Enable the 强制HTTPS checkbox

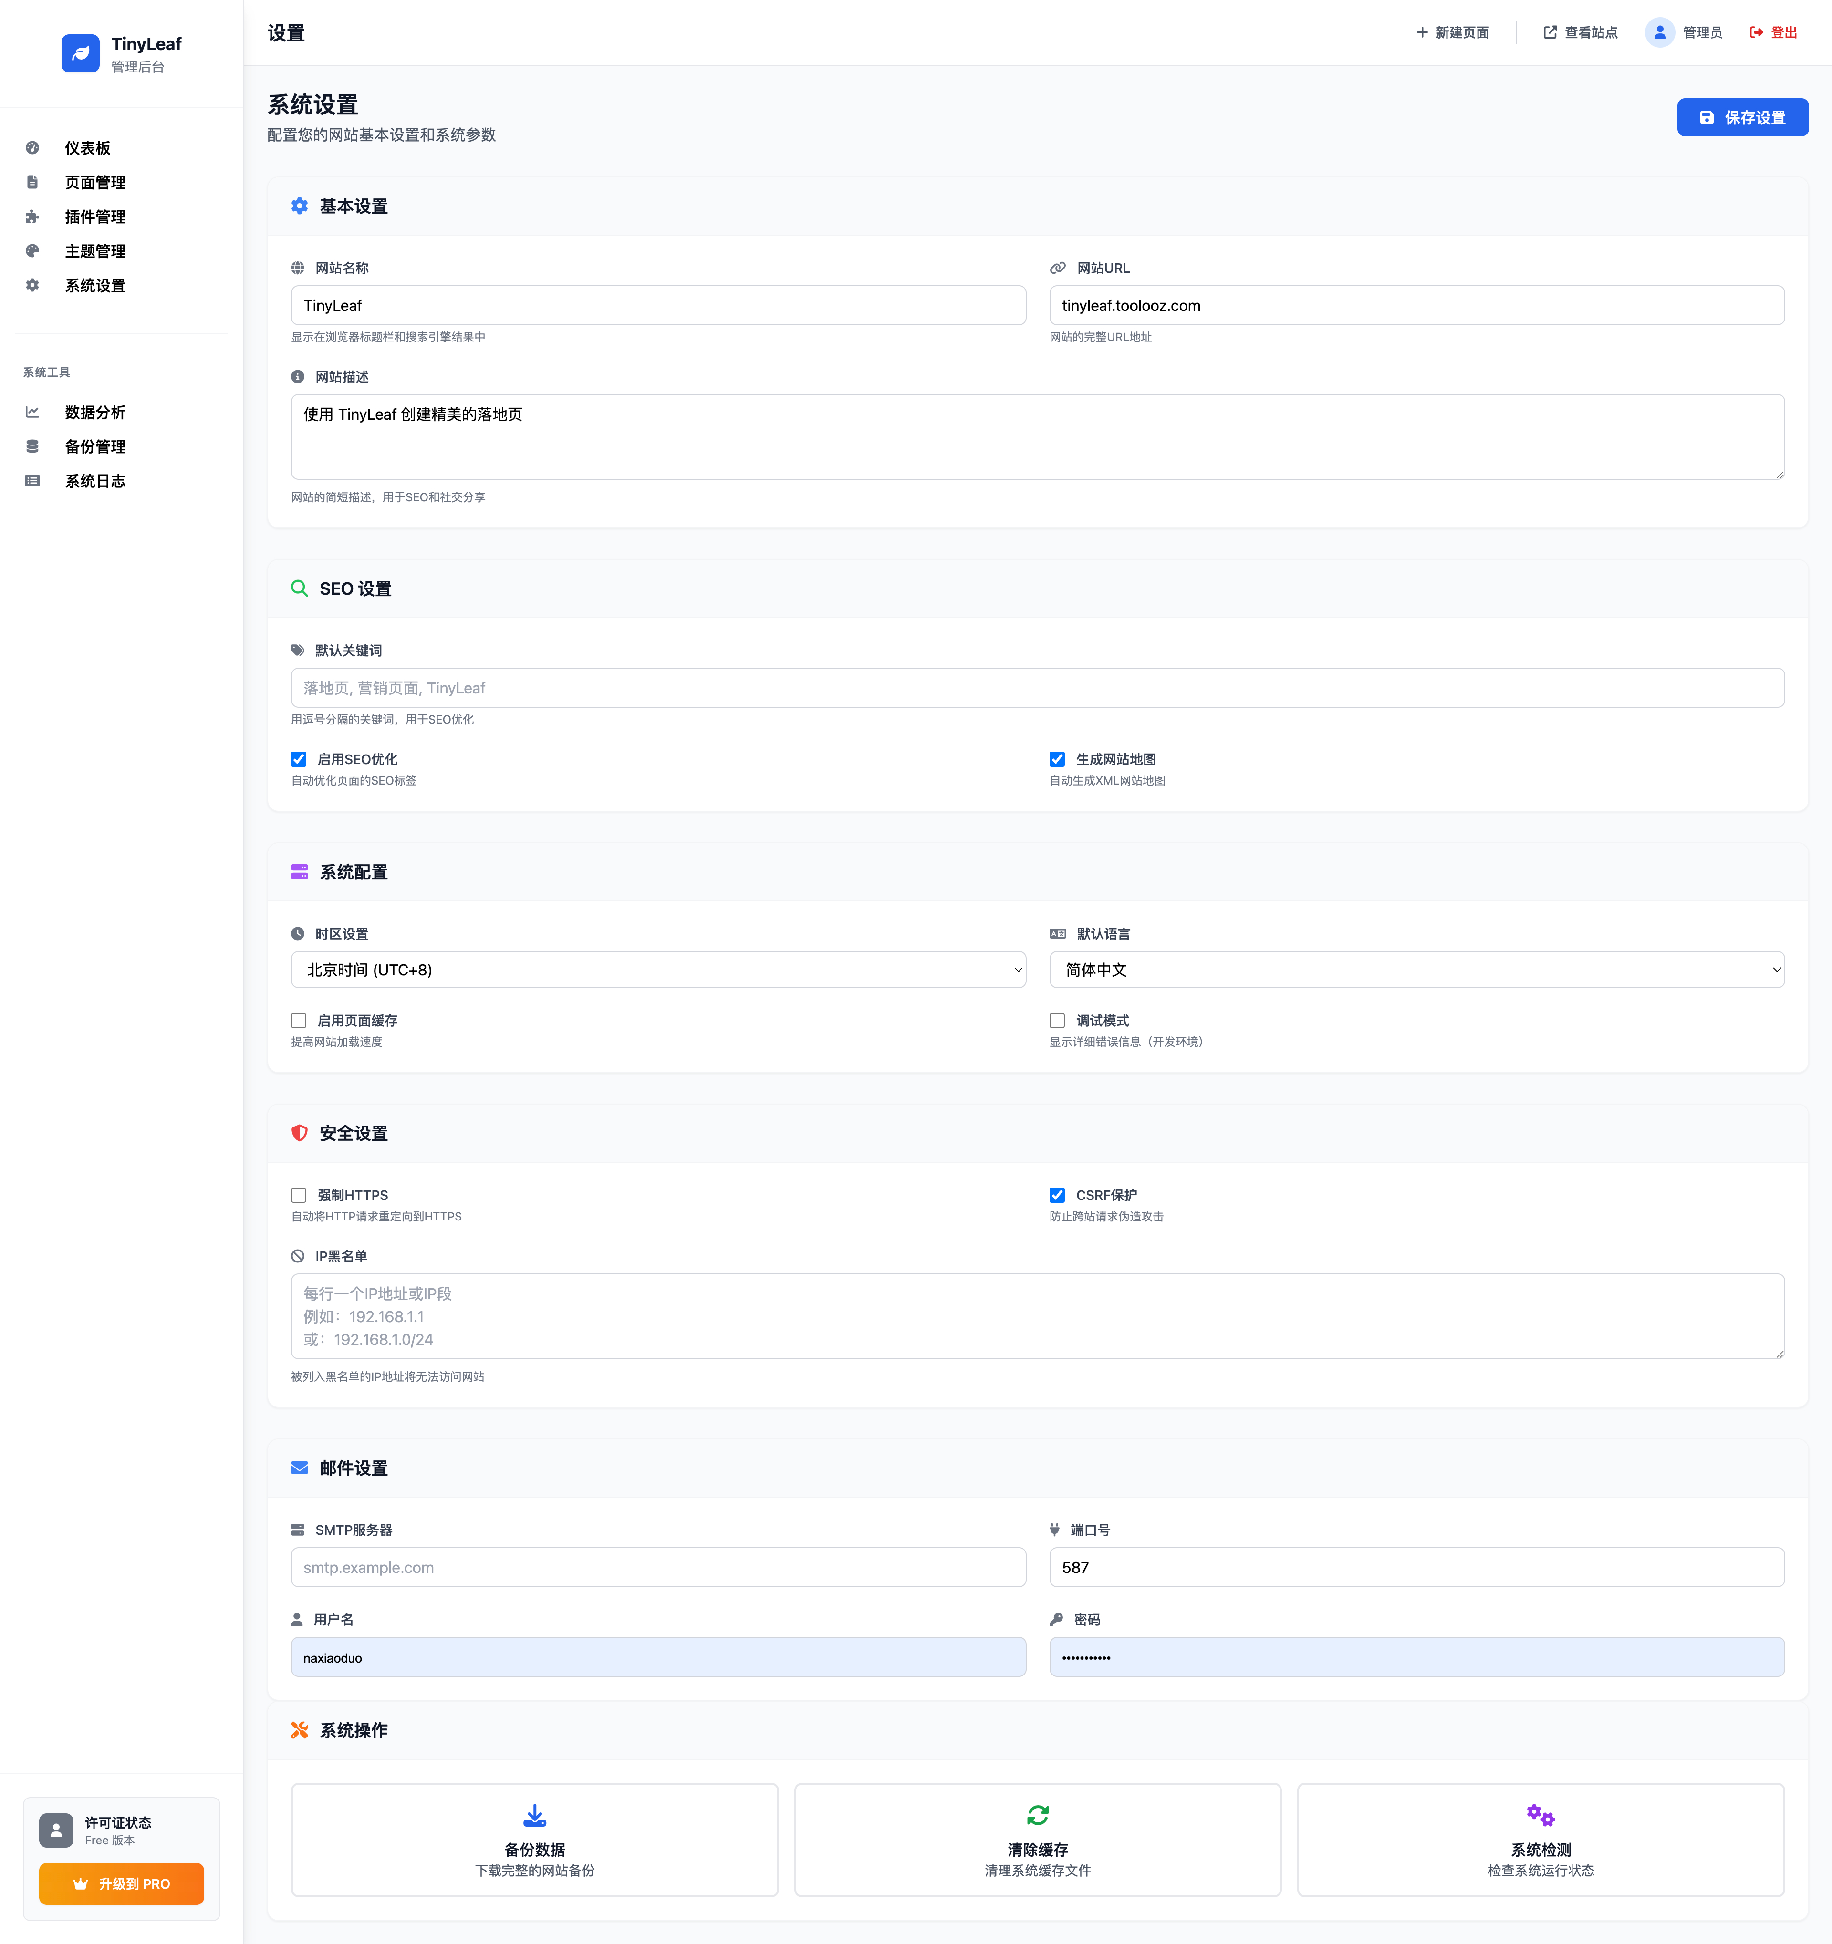coord(299,1195)
